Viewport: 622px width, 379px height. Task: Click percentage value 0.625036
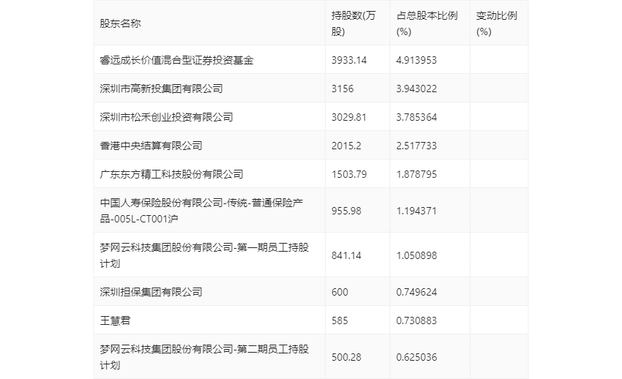pos(416,357)
